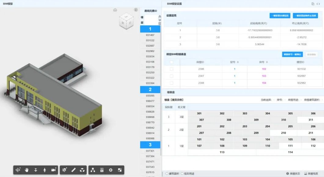Click 根据房号一键绑定 button
The image size is (324, 177).
(292, 54)
